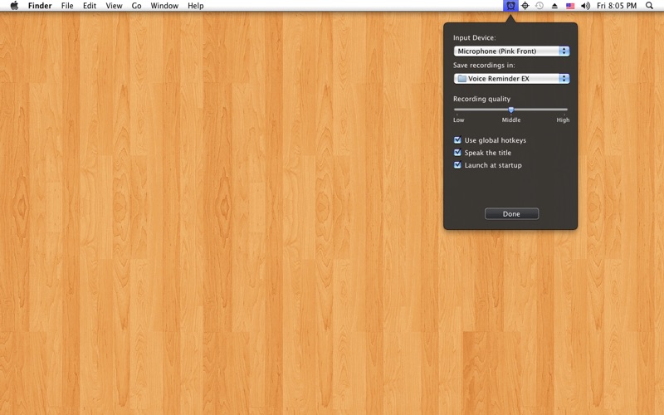Image resolution: width=664 pixels, height=415 pixels.
Task: Open the Window menu
Action: coord(164,6)
